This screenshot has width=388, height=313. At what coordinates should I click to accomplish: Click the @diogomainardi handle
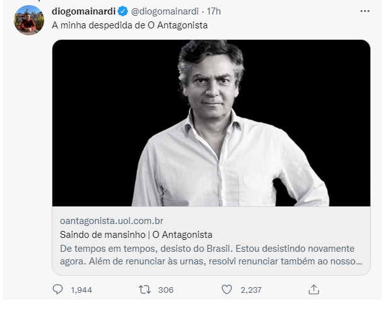pos(165,11)
